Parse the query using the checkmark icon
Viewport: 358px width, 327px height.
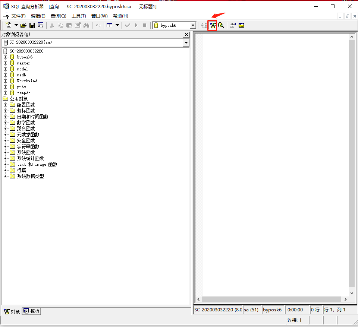pyautogui.click(x=128, y=25)
